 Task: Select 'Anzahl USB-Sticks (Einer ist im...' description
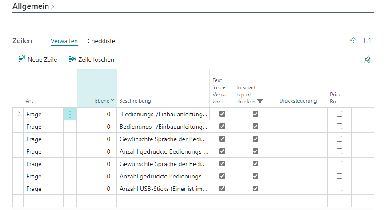tap(163, 189)
